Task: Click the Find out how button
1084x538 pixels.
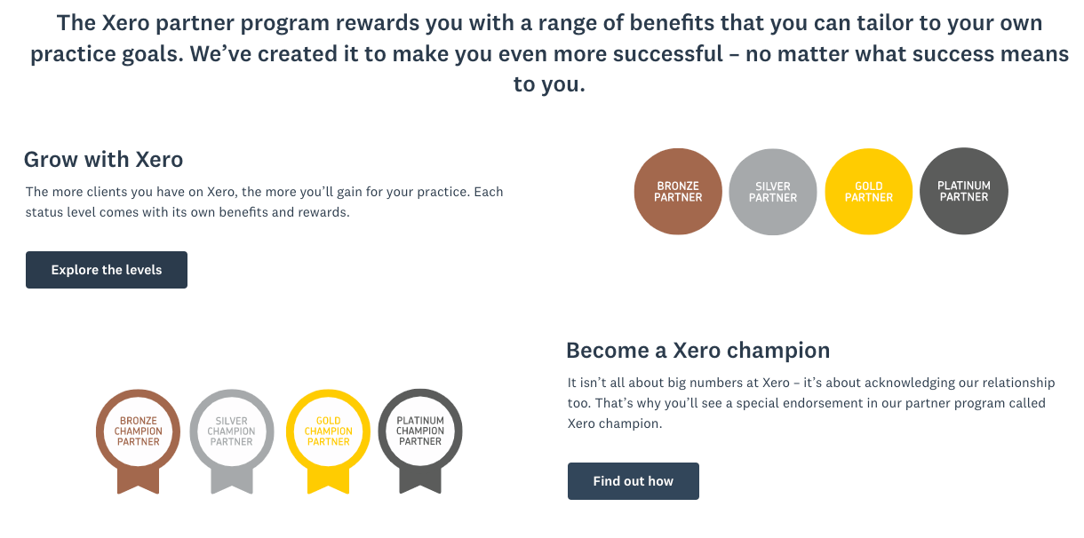Action: 634,481
